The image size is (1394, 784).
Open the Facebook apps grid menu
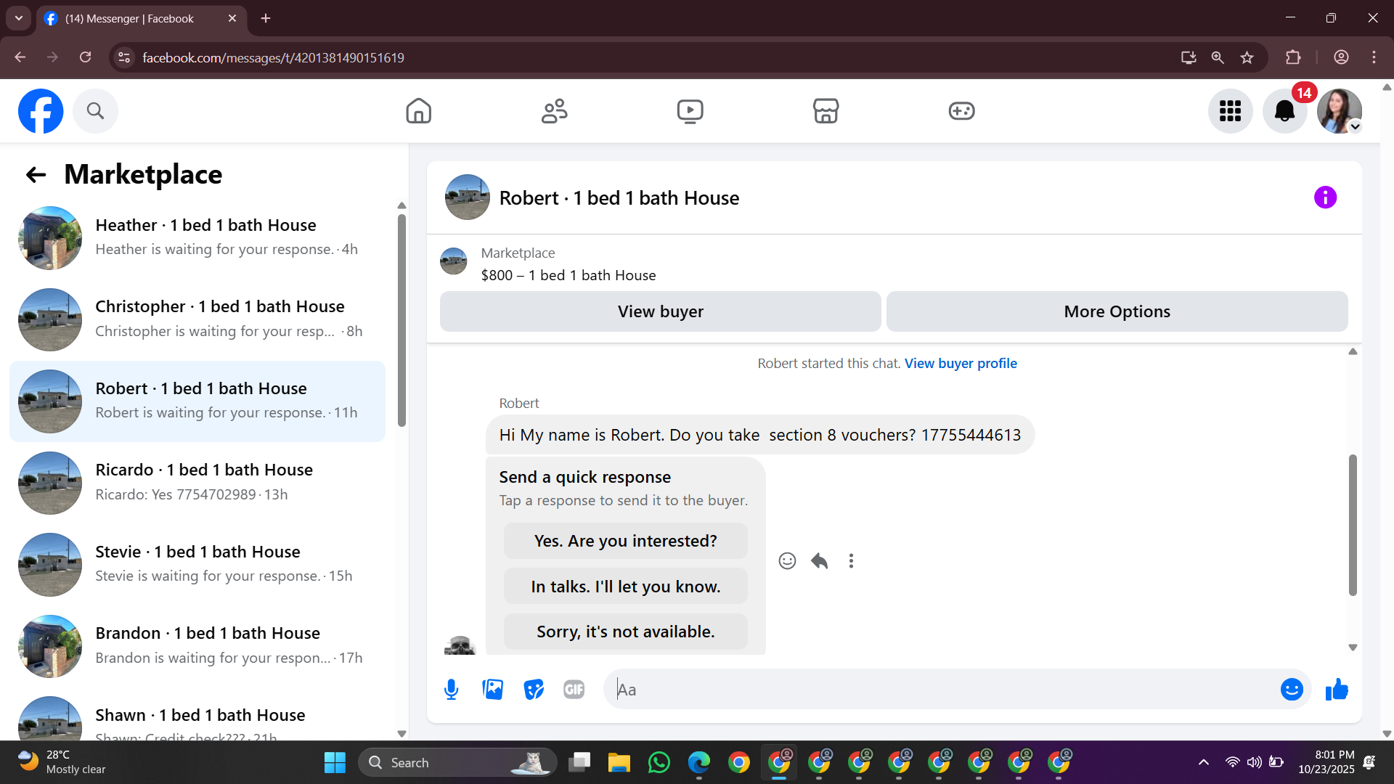coord(1230,111)
